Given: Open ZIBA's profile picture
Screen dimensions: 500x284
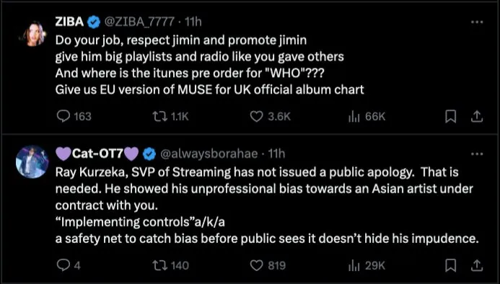Looking at the screenshot, I should [x=32, y=34].
